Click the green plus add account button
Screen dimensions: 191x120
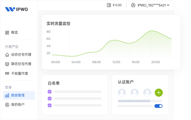159,93
